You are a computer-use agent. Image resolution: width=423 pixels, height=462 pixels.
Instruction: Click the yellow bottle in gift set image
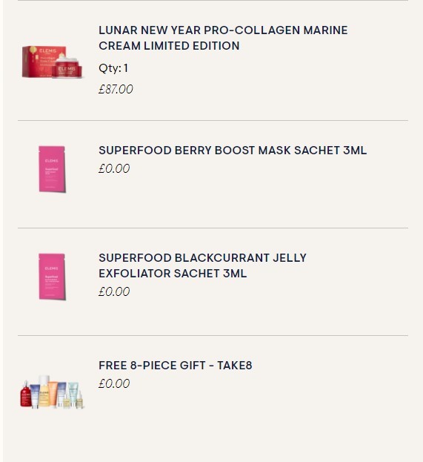44,391
